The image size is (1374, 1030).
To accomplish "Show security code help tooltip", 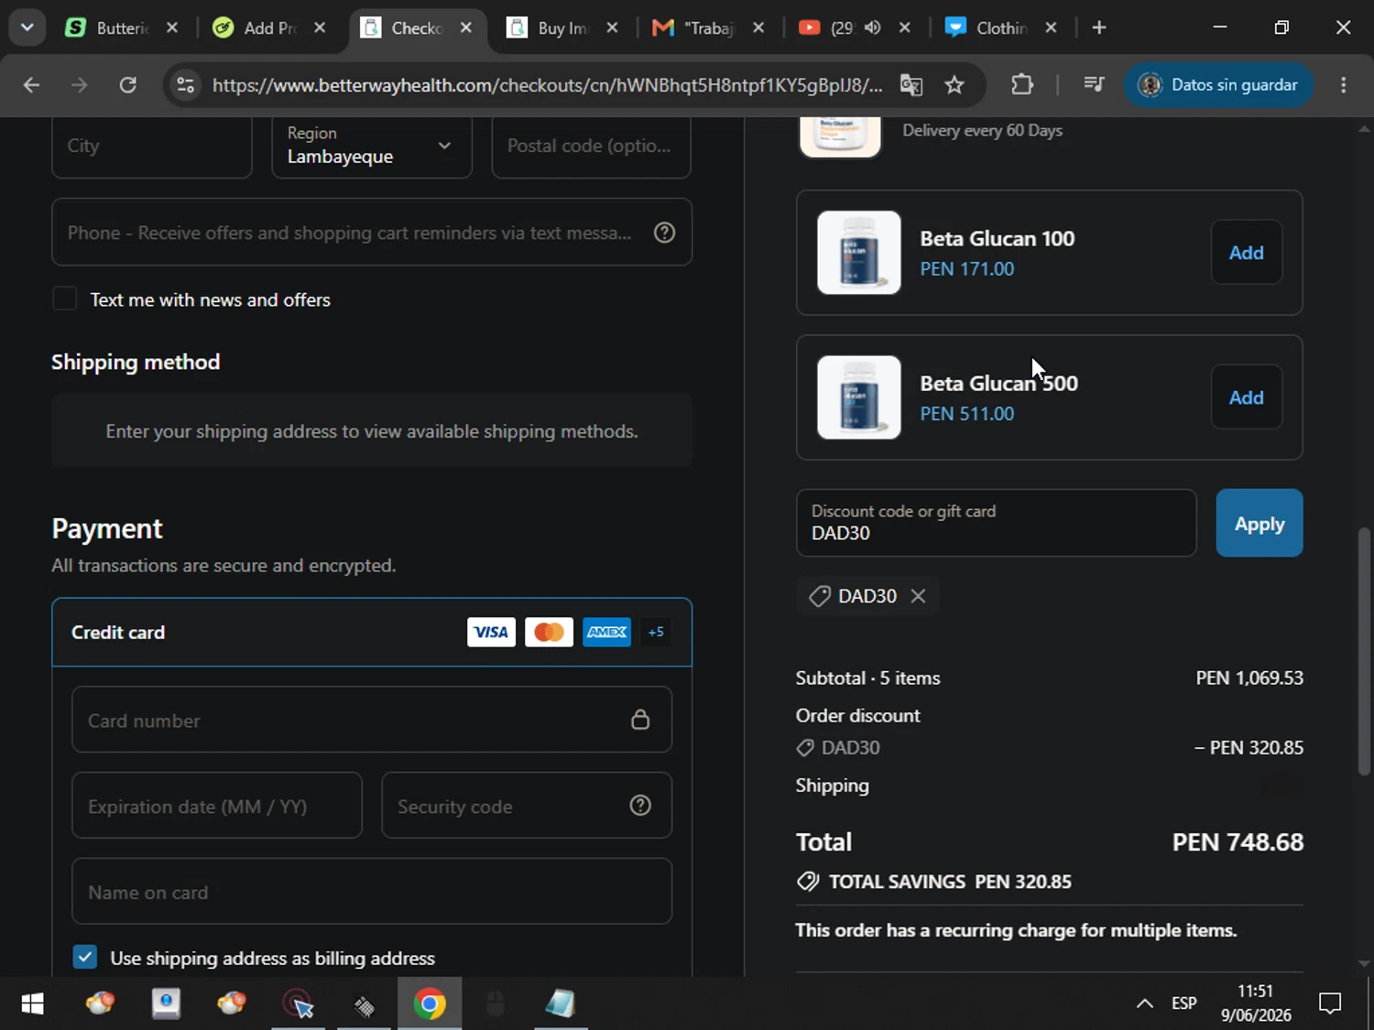I will [x=640, y=805].
